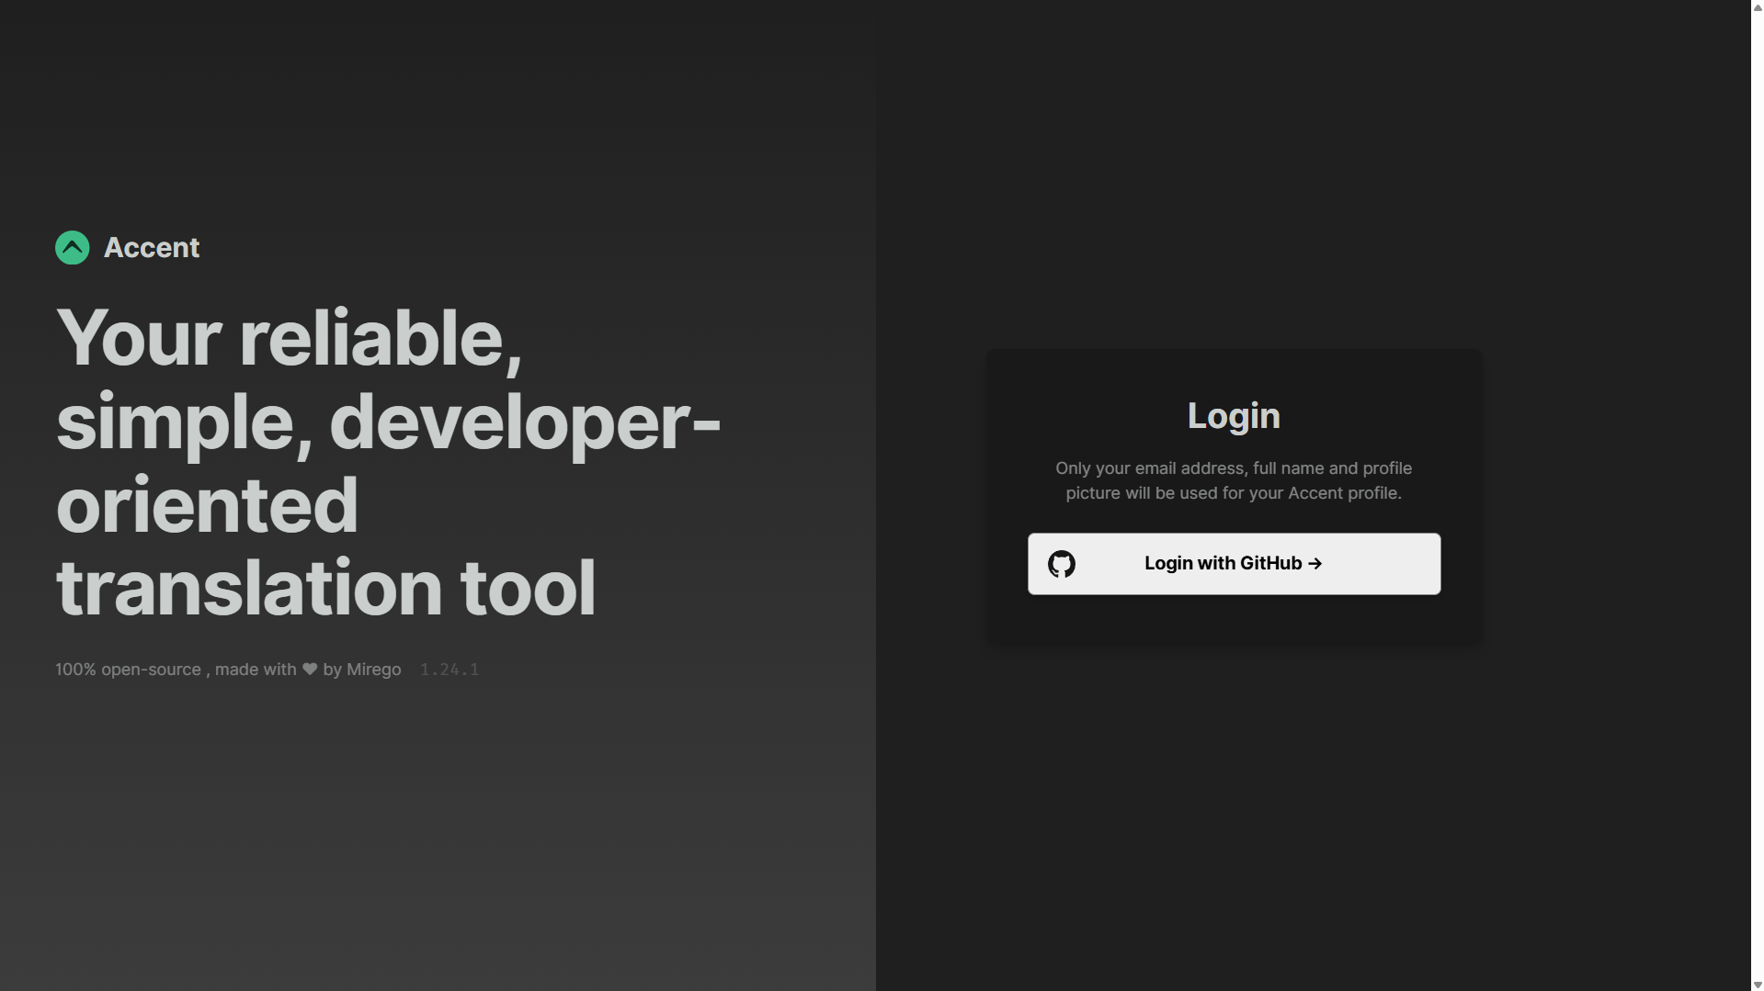Viewport: 1764px width, 991px height.
Task: Click the word "by" before Mirego
Action: [332, 670]
